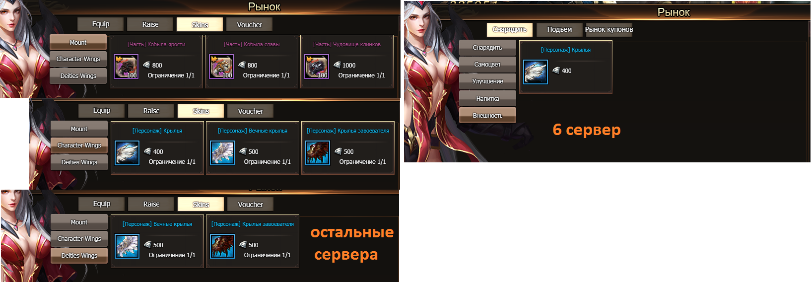Click the Крылья wings icon in server 6 panel
This screenshot has width=812, height=283.
coord(536,72)
